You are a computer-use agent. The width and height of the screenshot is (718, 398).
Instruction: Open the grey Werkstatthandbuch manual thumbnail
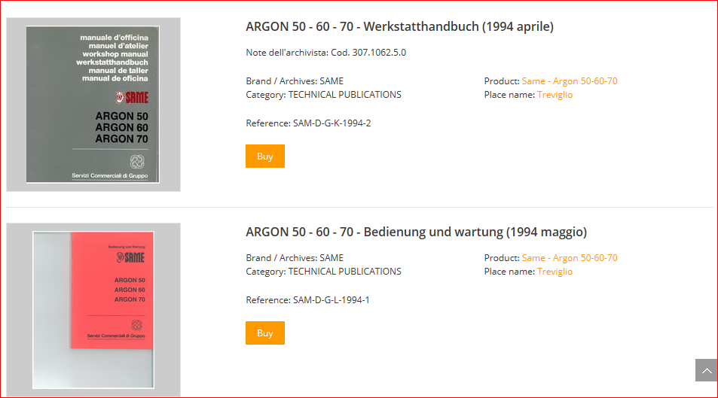[93, 105]
